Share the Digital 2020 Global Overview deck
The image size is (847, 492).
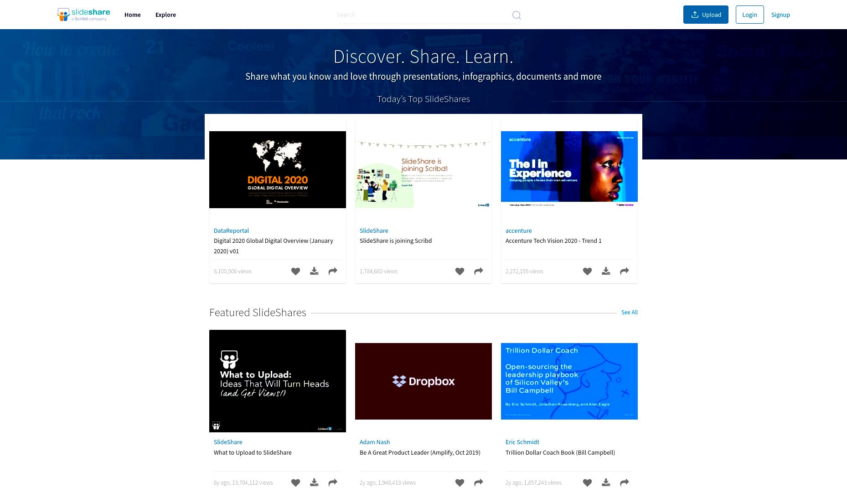pyautogui.click(x=333, y=272)
